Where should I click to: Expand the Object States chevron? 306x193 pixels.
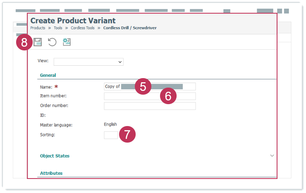coord(272,156)
